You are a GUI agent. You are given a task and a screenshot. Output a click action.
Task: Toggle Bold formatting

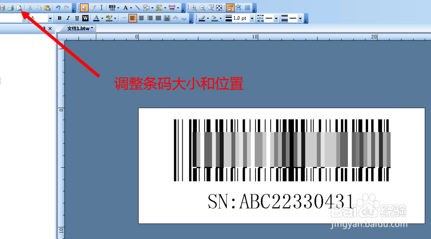point(59,18)
